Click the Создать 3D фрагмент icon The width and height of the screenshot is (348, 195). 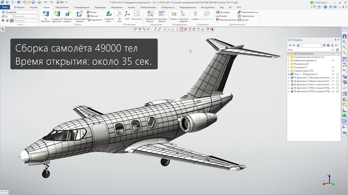click(x=57, y=16)
